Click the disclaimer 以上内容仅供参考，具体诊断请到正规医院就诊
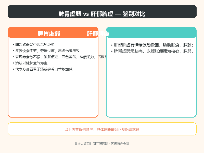The image size is (204, 153). pyautogui.click(x=102, y=130)
